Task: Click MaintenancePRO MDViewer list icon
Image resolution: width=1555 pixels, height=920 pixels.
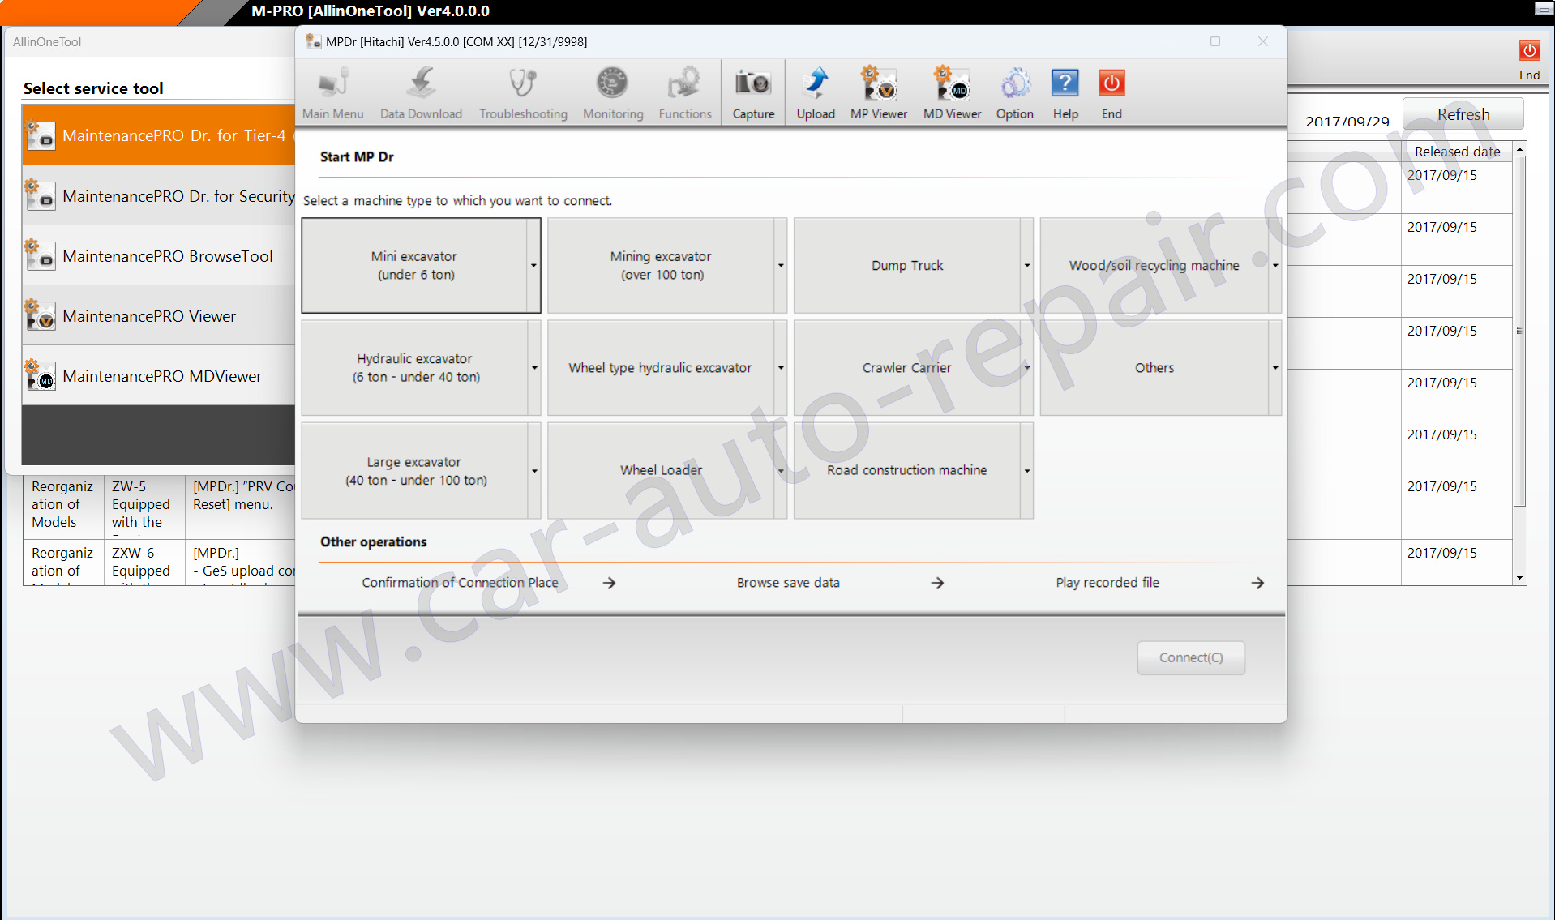Action: pyautogui.click(x=40, y=374)
